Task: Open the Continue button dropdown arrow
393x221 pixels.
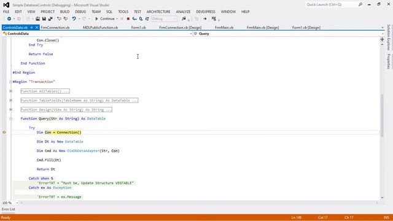Action: point(117,19)
